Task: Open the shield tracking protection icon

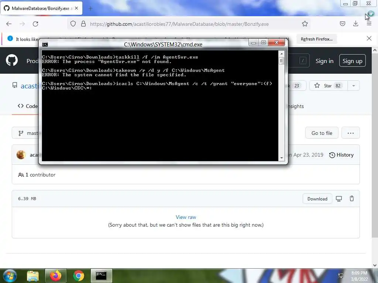Action: tap(73, 24)
